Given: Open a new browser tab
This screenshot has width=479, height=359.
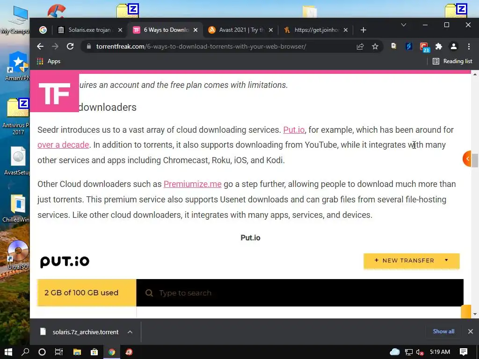Looking at the screenshot, I should coord(363,30).
